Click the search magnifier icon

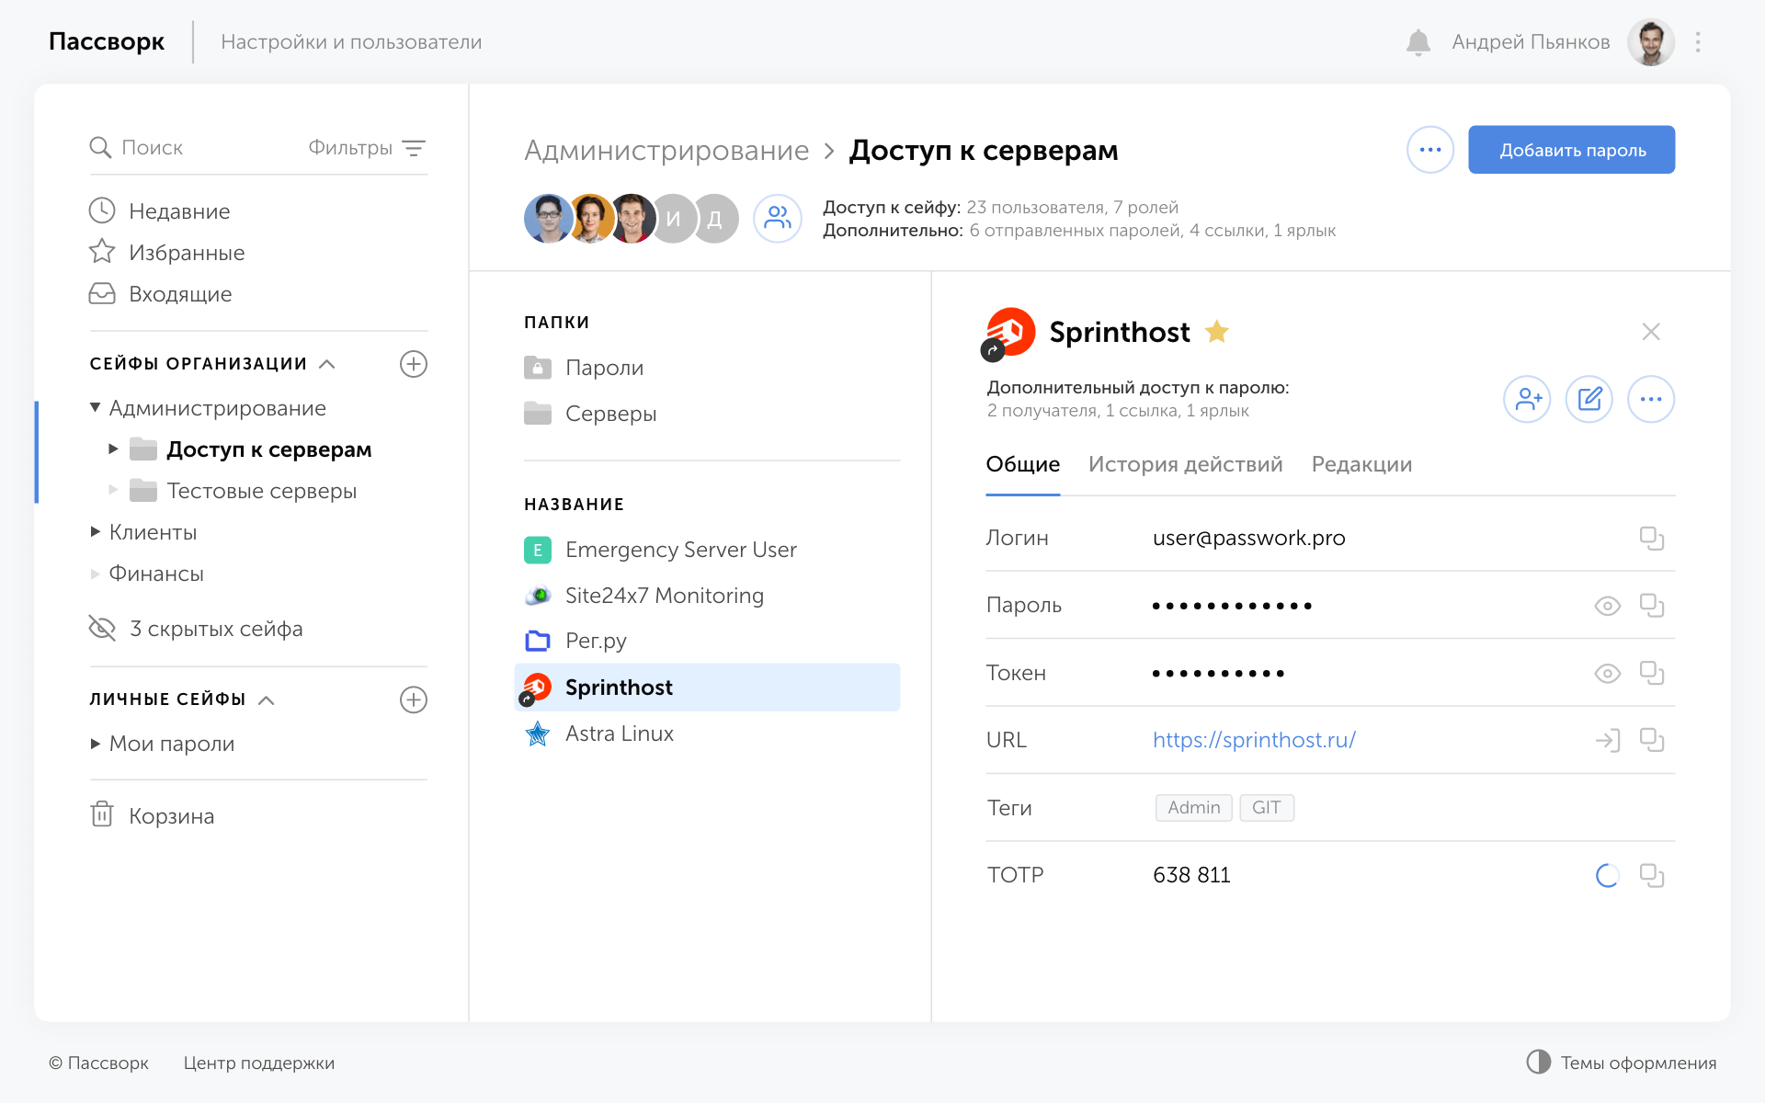click(100, 147)
